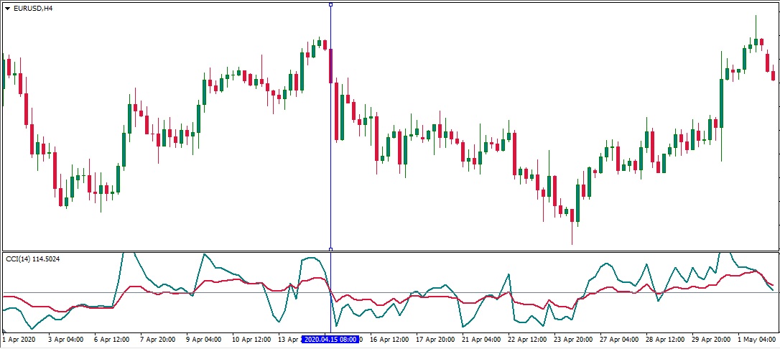The width and height of the screenshot is (780, 349).
Task: Click the 28 Apr 12:00 axis label
Action: click(665, 340)
